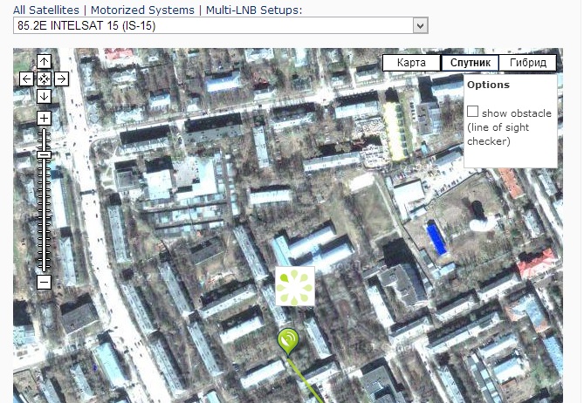Enable the show obstacle checkbox

pos(472,112)
